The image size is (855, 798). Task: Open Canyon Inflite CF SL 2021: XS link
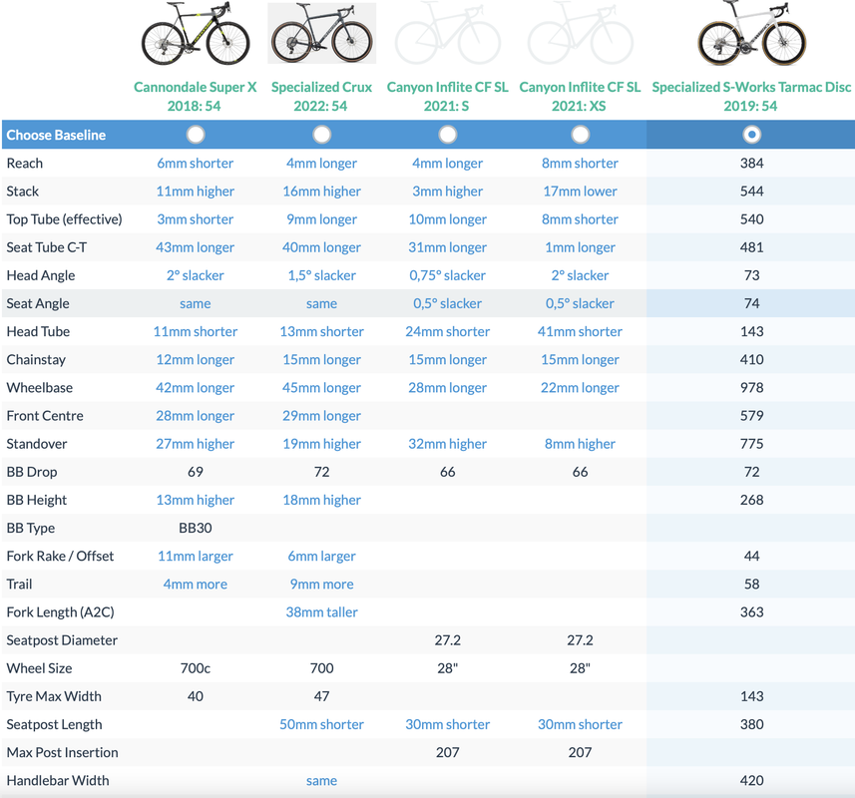(x=580, y=96)
